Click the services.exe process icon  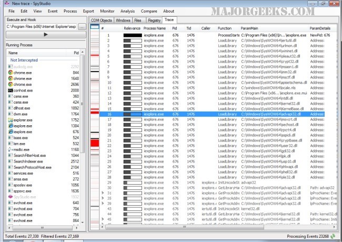pyautogui.click(x=11, y=173)
